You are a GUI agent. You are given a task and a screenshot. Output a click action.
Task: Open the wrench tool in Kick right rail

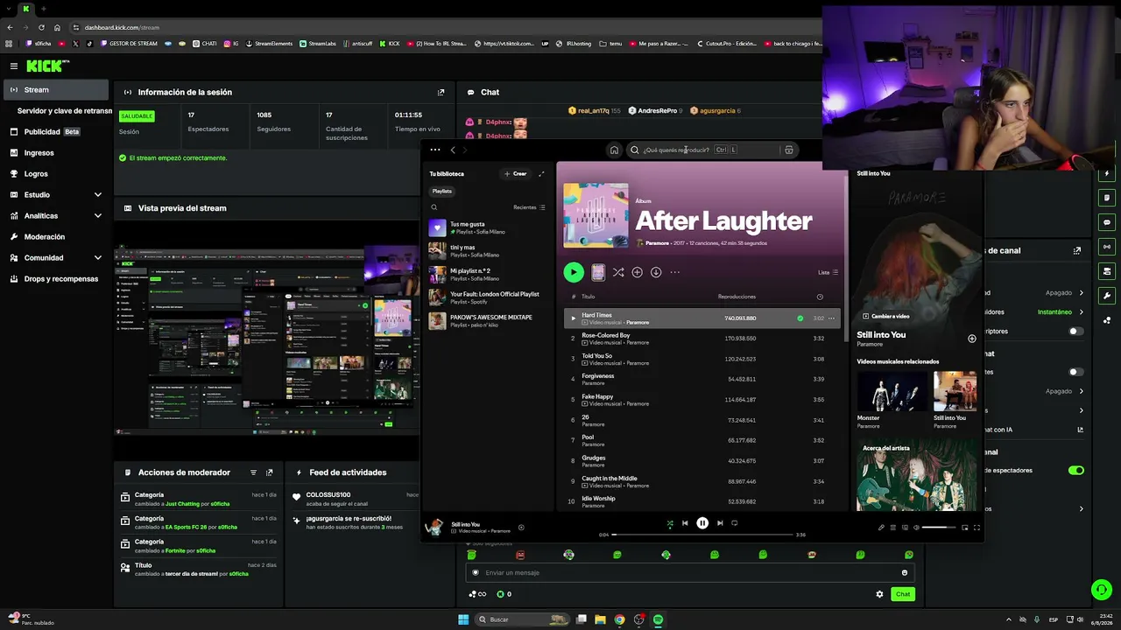(x=1107, y=296)
